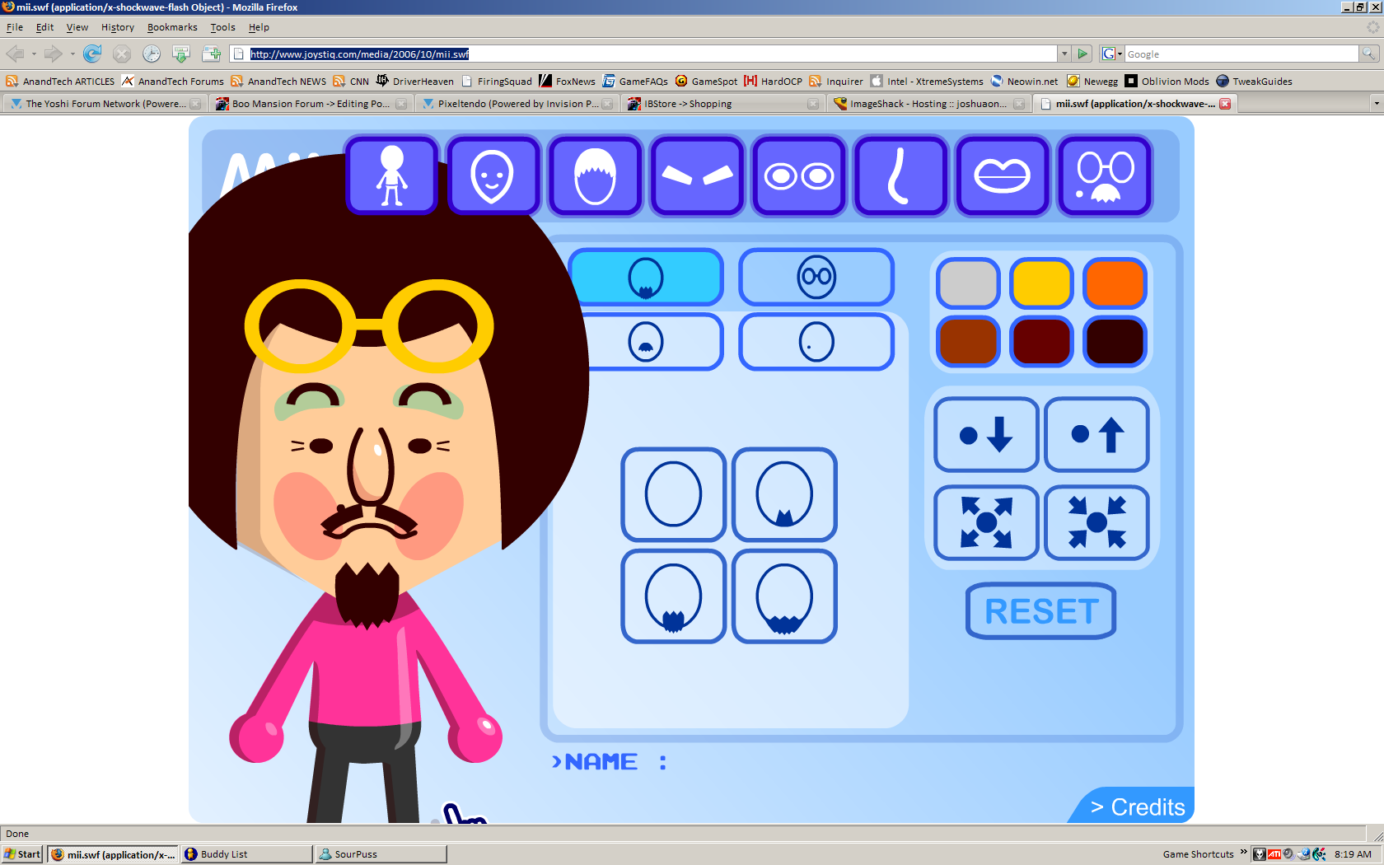1384x865 pixels.
Task: Click the browser Forward button
Action: pyautogui.click(x=54, y=54)
